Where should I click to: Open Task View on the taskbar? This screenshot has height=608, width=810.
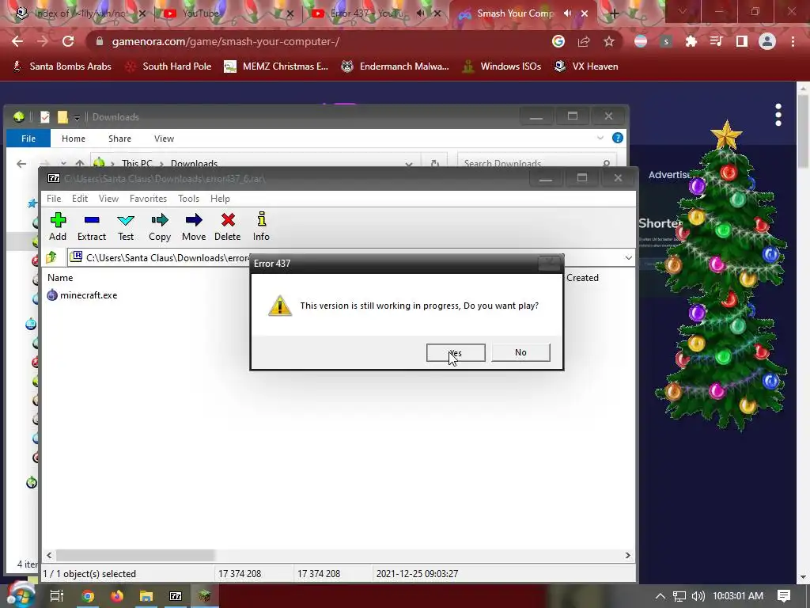click(x=56, y=595)
